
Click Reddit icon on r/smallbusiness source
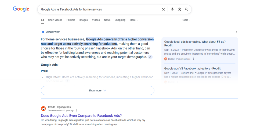(166, 59)
